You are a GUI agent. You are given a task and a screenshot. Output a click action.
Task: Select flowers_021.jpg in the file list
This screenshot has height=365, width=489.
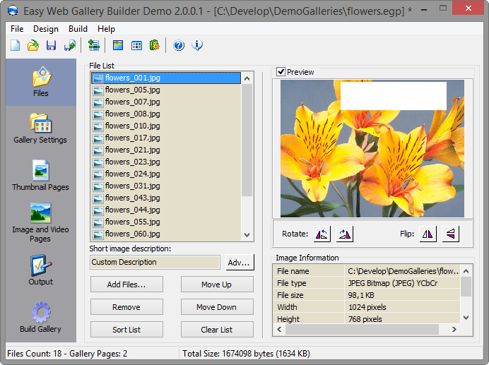click(166, 150)
